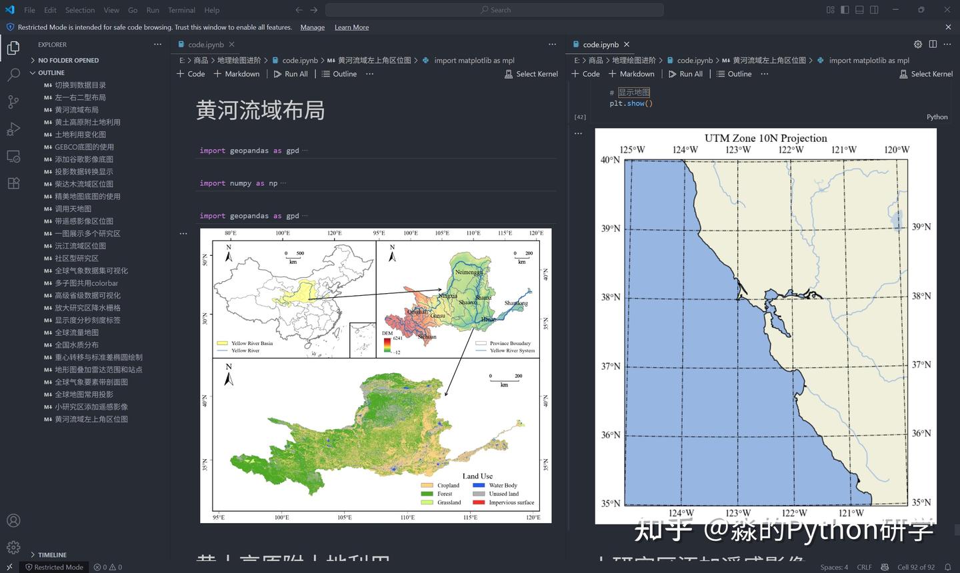
Task: Toggle Outline in the left notebook toolbar
Action: click(x=339, y=74)
